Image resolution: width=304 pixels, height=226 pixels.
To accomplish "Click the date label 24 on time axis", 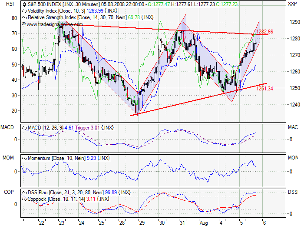I will tap(82, 223).
